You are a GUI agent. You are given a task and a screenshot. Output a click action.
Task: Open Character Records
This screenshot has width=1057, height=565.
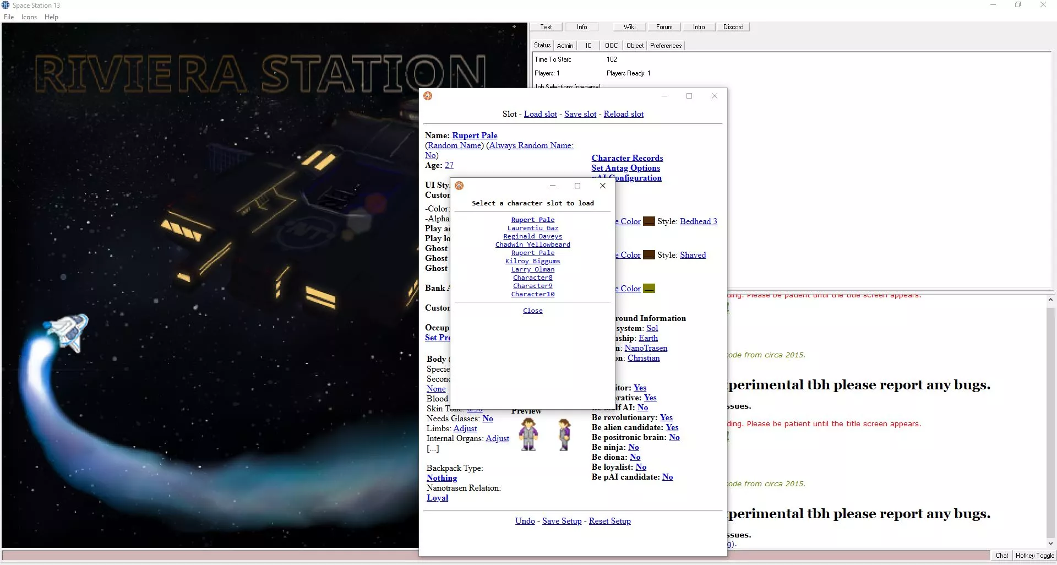[x=627, y=158]
